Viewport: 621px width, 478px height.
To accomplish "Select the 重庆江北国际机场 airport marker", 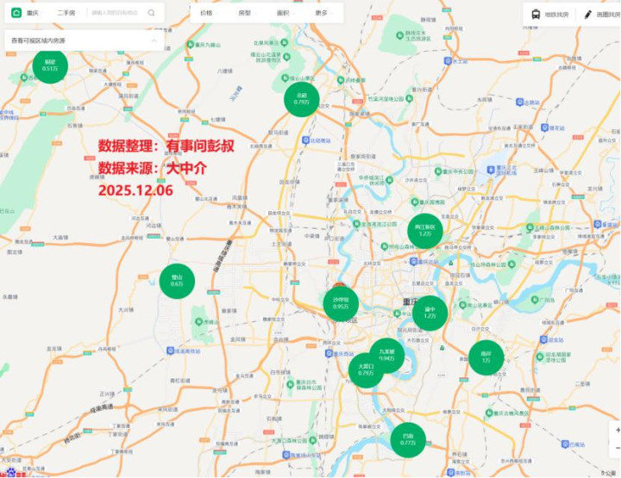I will tap(491, 170).
